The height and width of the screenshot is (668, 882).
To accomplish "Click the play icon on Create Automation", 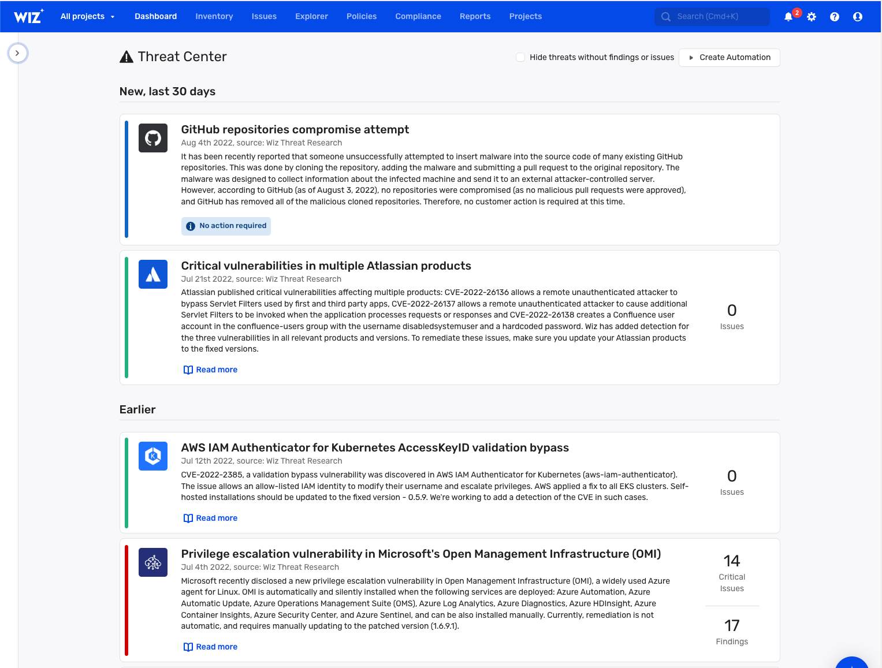I will (691, 58).
